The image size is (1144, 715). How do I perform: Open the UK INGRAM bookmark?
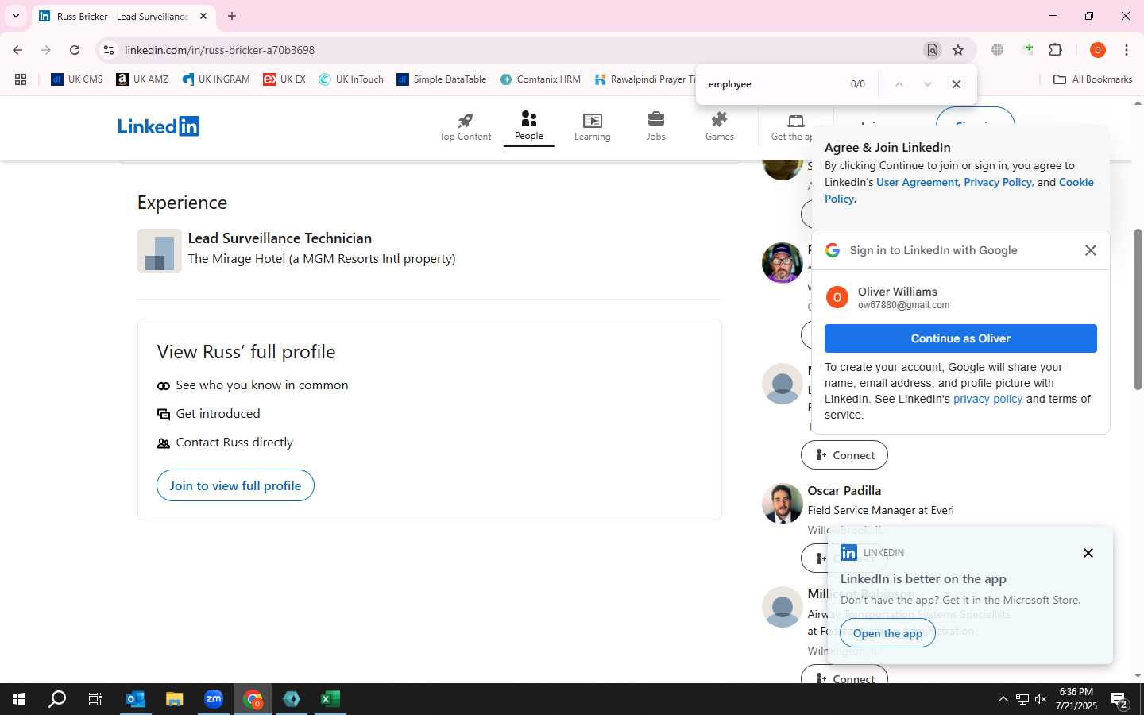point(216,79)
